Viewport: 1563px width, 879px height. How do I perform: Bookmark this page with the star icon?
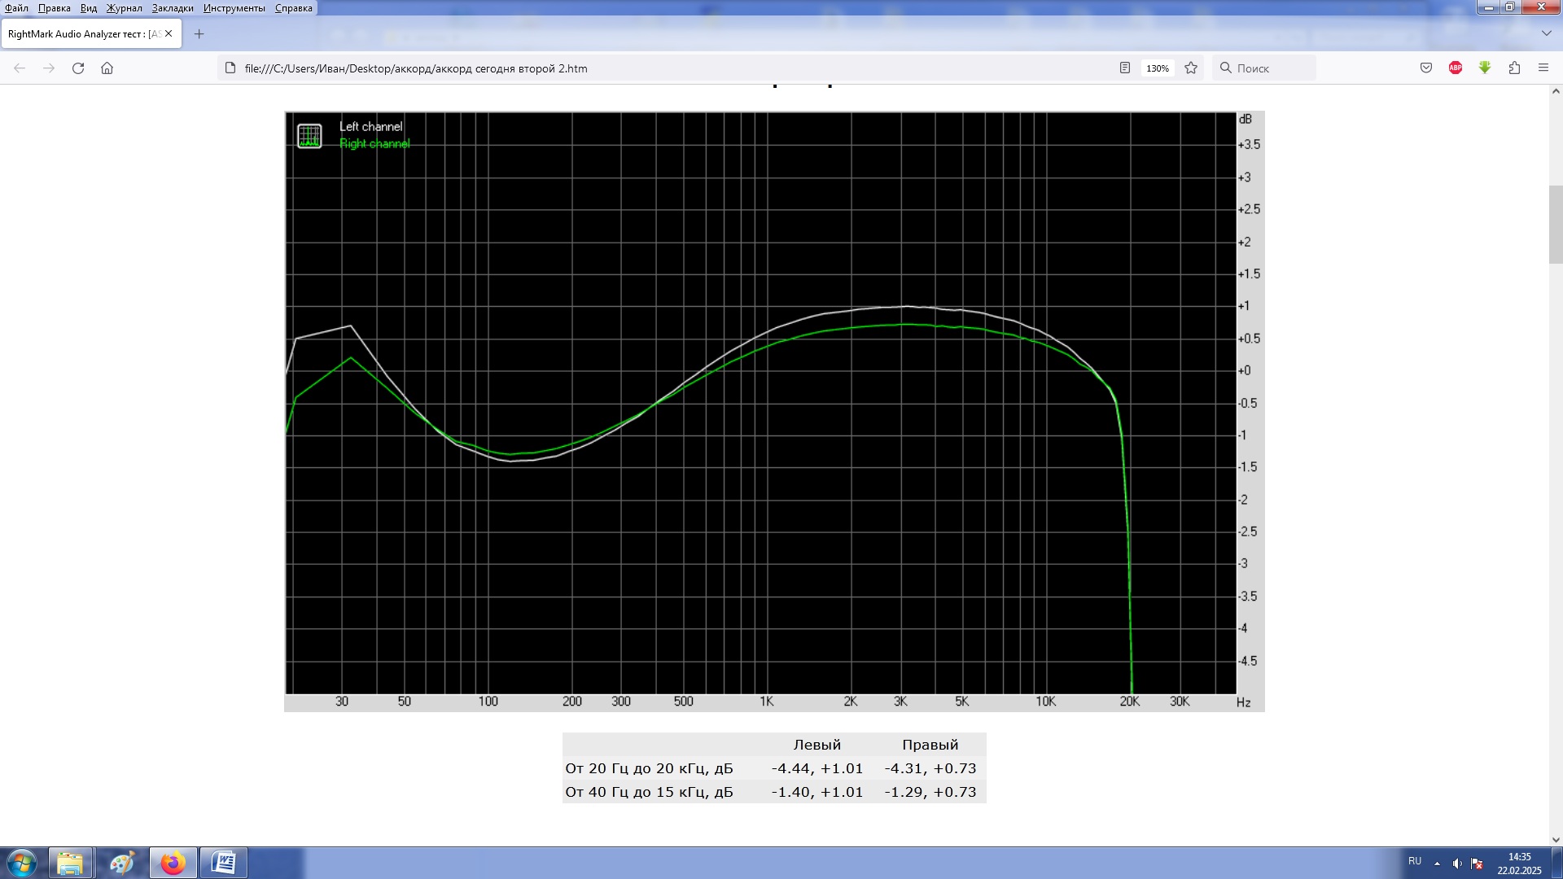(1191, 68)
